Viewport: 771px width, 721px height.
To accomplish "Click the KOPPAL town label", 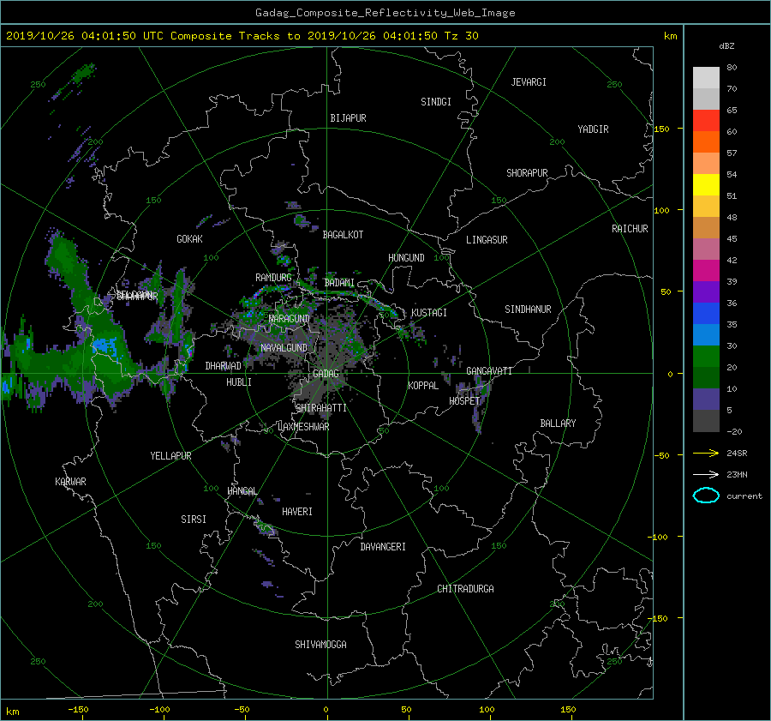I will click(423, 386).
